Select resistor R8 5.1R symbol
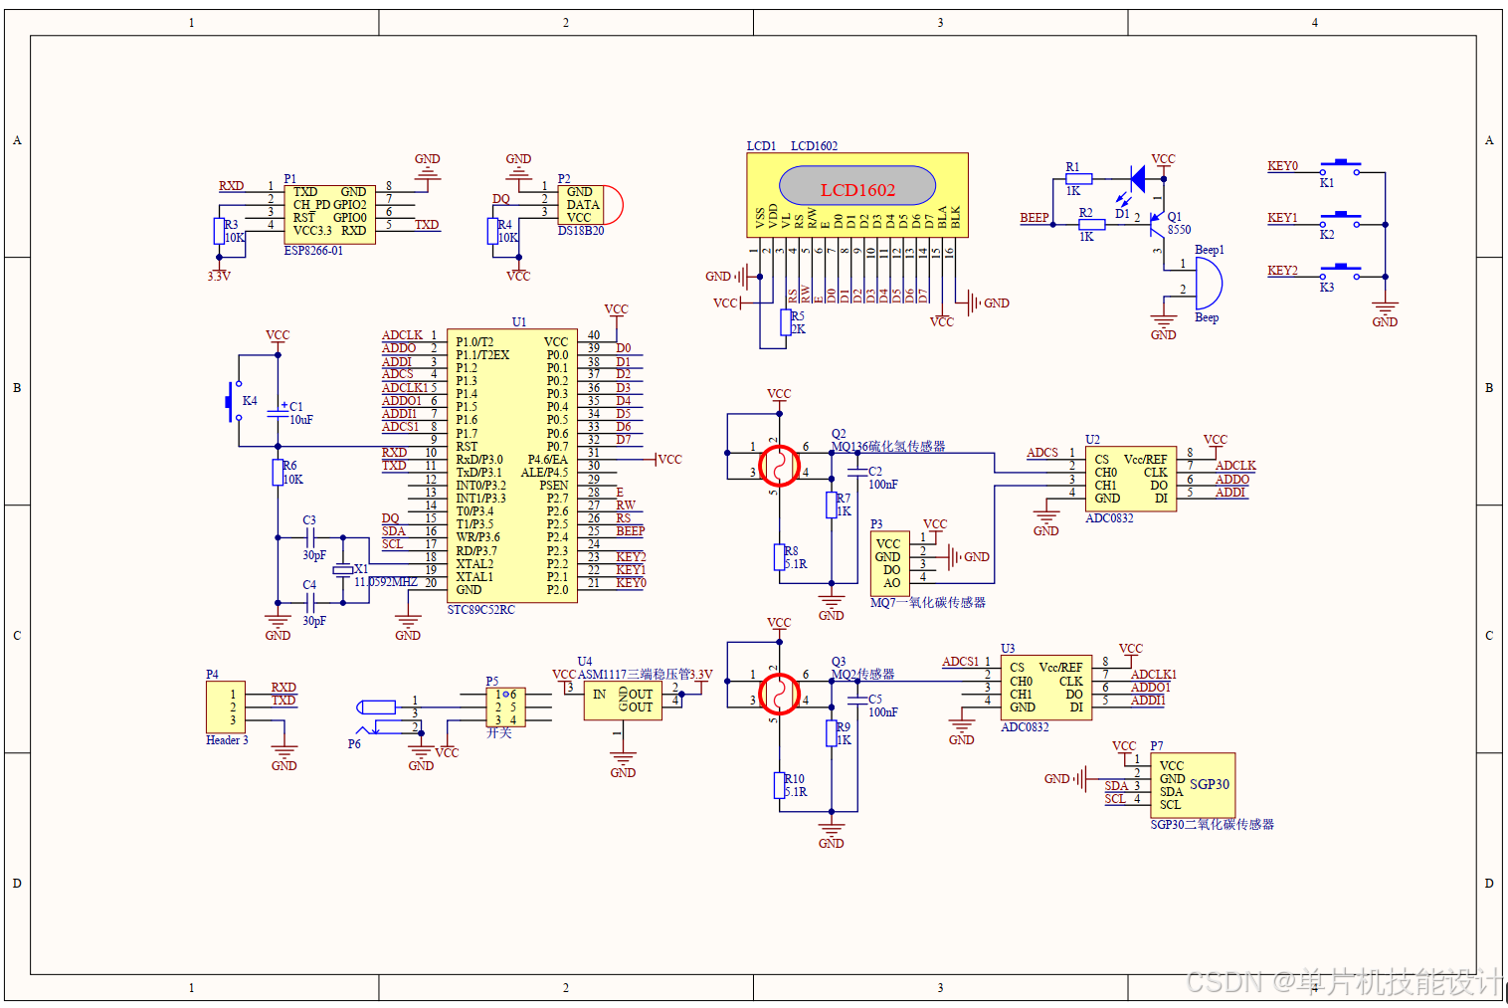The height and width of the screenshot is (1008, 1508). 779,557
